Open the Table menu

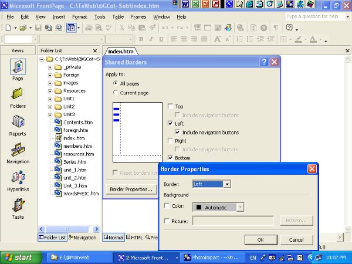118,17
